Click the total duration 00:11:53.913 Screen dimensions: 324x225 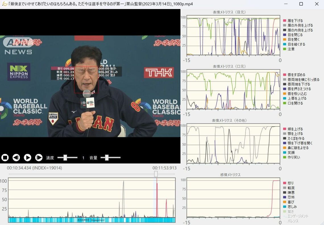[165, 168]
